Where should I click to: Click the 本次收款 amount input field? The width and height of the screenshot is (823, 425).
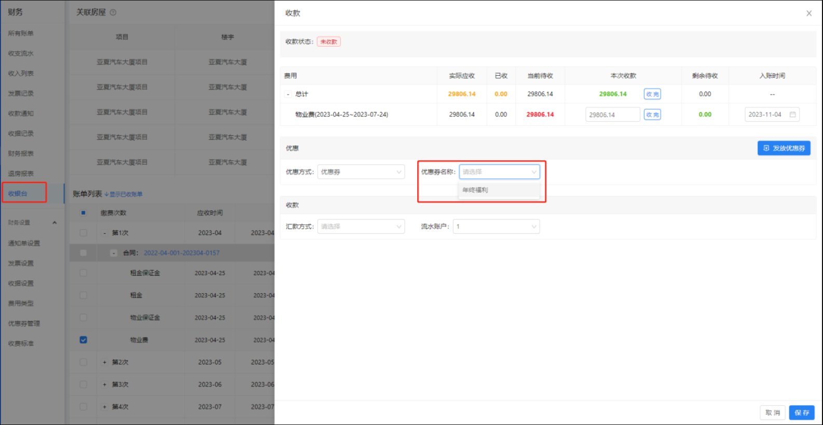612,115
